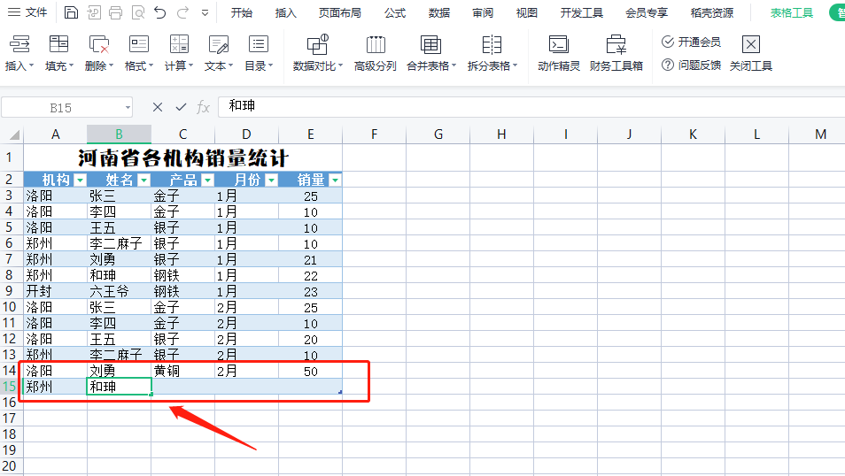The height and width of the screenshot is (476, 845).
Task: Open the 公式 tab
Action: tap(395, 13)
